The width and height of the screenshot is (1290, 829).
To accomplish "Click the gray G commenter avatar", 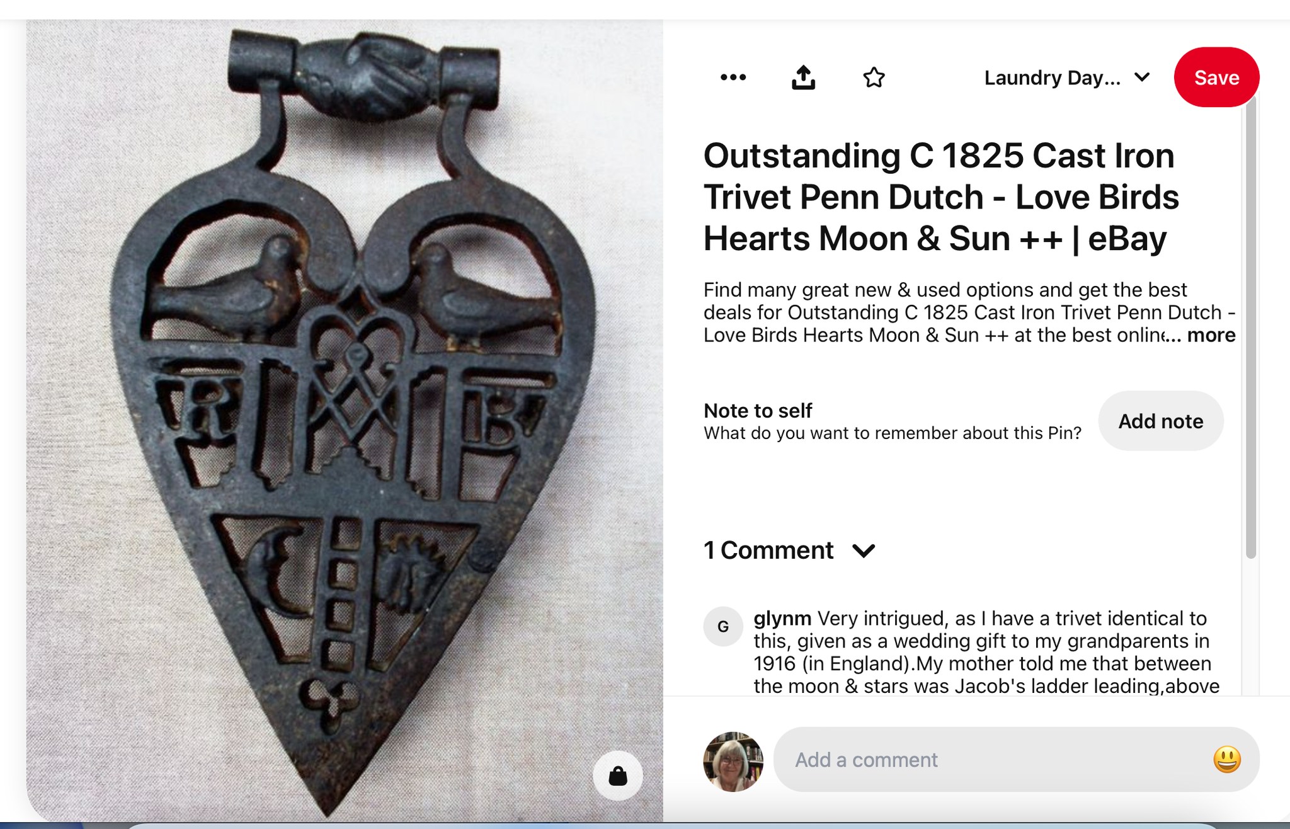I will point(722,626).
